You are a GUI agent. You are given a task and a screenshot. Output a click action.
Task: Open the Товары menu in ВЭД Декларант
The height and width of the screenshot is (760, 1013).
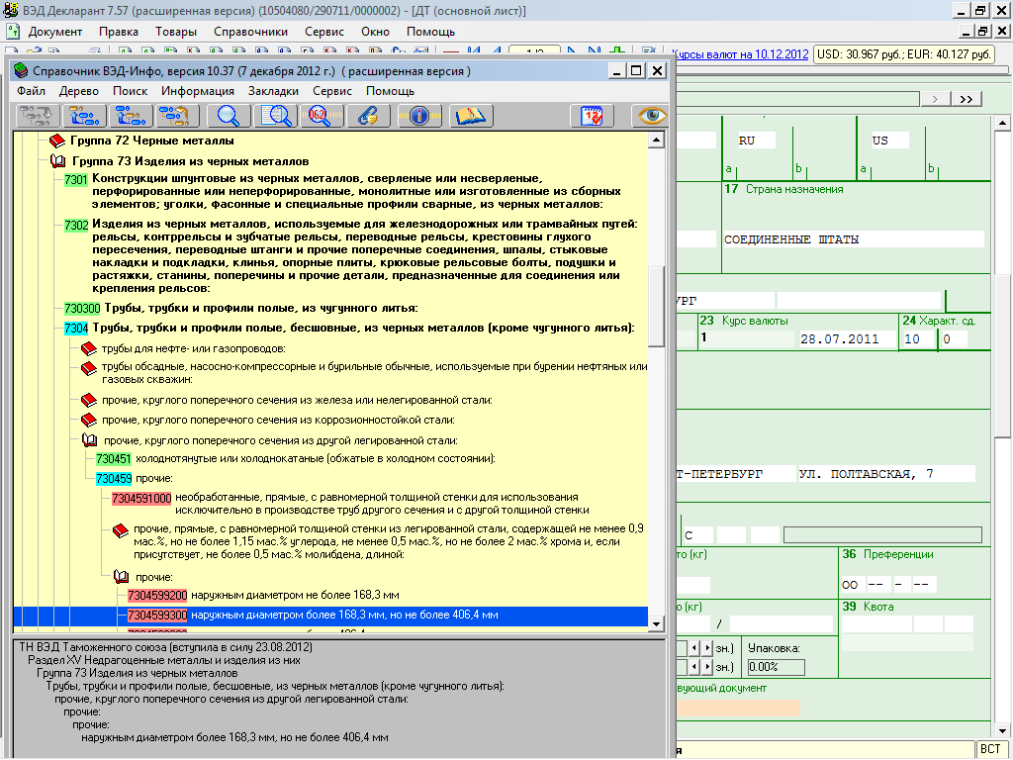click(176, 32)
